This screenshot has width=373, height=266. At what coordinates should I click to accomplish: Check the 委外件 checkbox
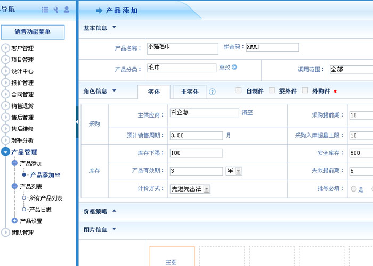[x=272, y=90]
